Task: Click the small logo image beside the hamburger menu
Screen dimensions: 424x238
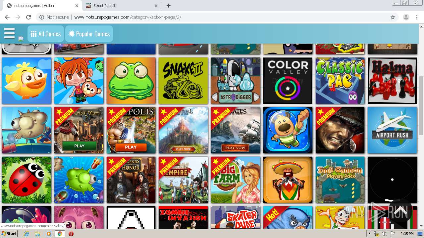Action: [x=21, y=39]
